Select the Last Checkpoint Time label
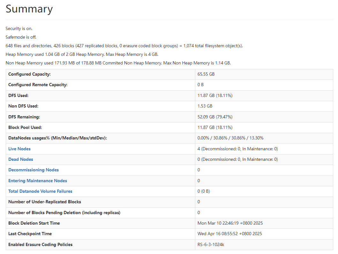 pos(30,234)
